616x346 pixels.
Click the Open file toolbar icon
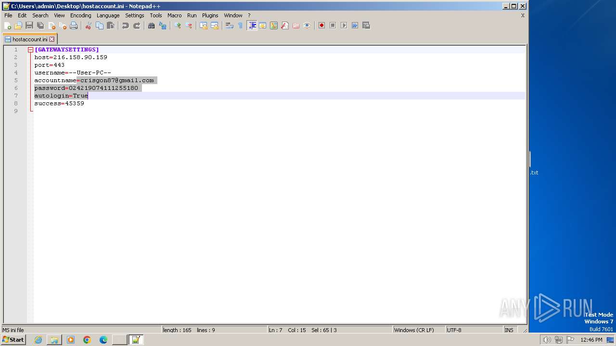point(18,25)
